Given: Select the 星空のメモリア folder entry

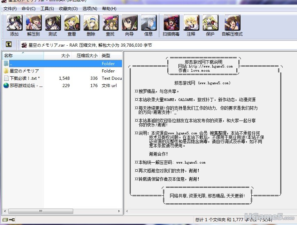Looking at the screenshot, I should [x=24, y=71].
